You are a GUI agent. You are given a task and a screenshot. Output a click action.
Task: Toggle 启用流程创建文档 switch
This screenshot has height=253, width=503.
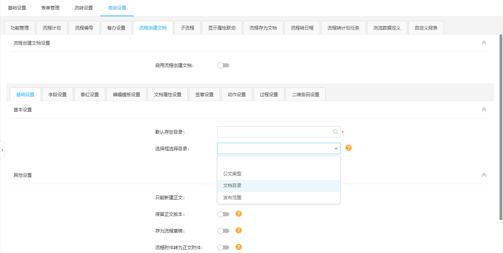coord(223,66)
